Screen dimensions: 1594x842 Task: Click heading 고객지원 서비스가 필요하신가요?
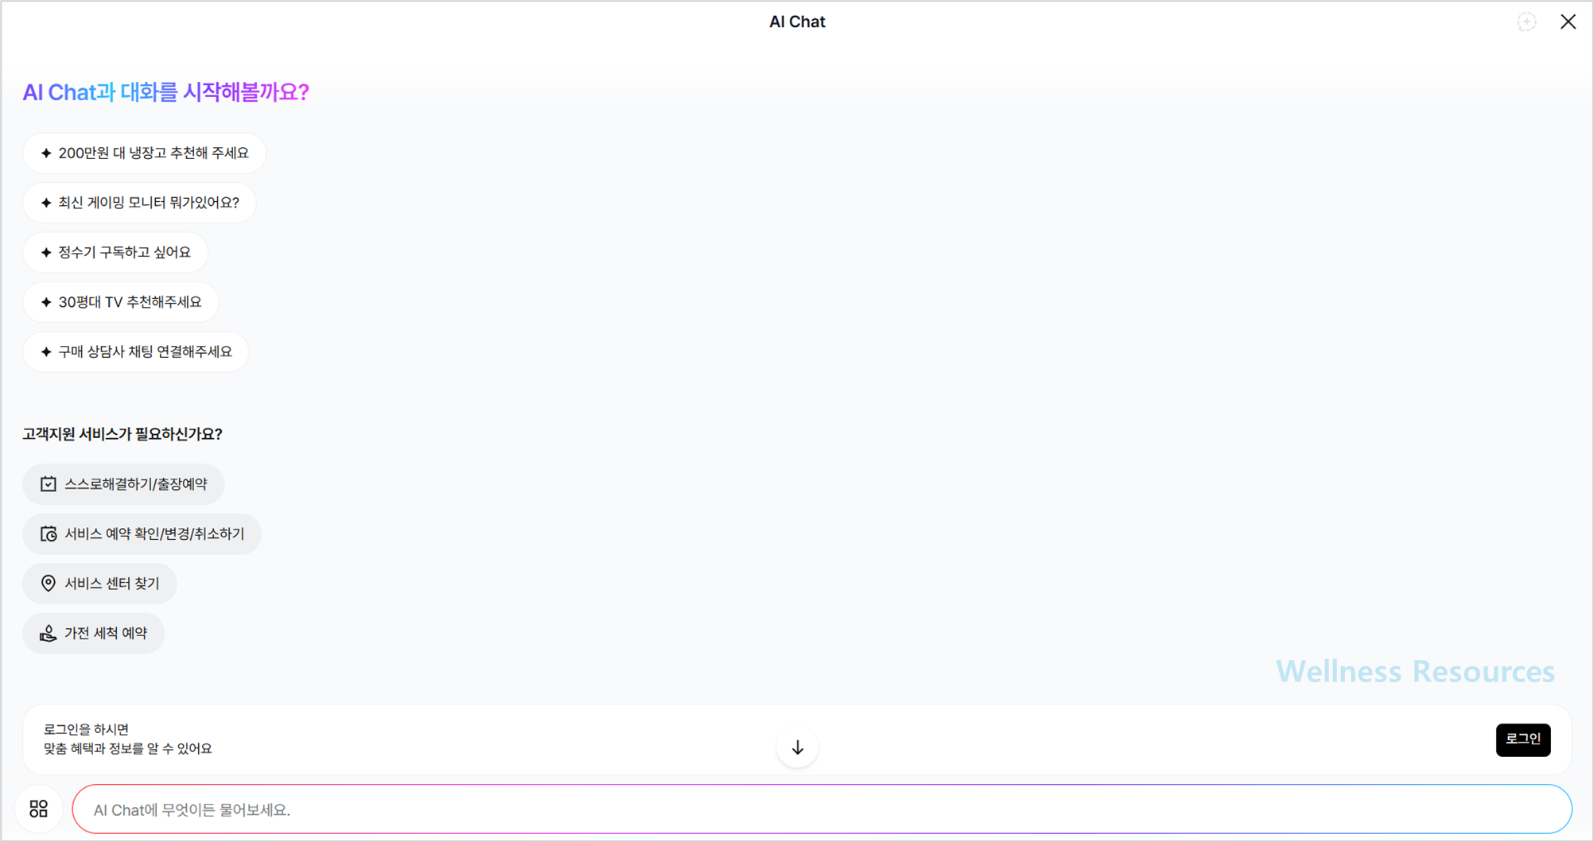point(122,434)
